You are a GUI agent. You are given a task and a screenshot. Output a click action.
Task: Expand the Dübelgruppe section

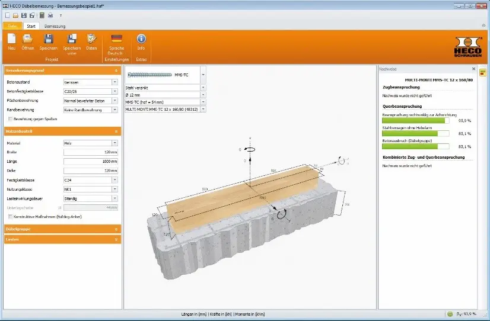116,229
